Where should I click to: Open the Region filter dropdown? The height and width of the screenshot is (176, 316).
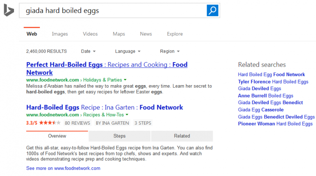170,51
